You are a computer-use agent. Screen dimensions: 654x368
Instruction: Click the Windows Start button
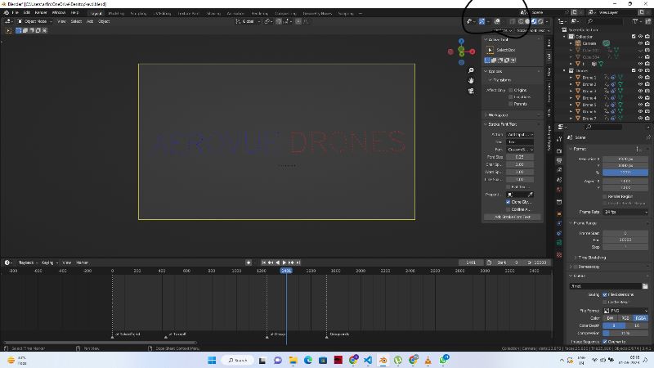pos(212,360)
